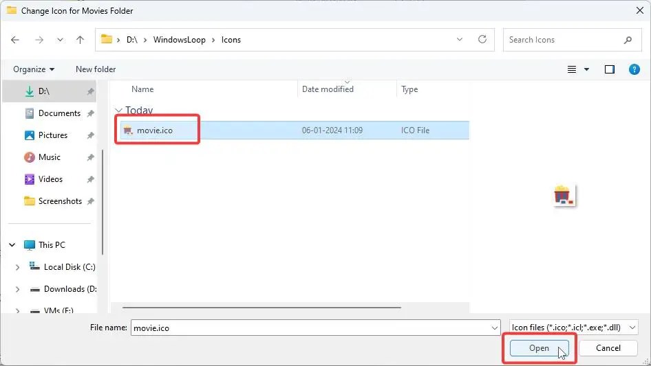The width and height of the screenshot is (651, 366).
Task: Click the Open button
Action: point(539,348)
